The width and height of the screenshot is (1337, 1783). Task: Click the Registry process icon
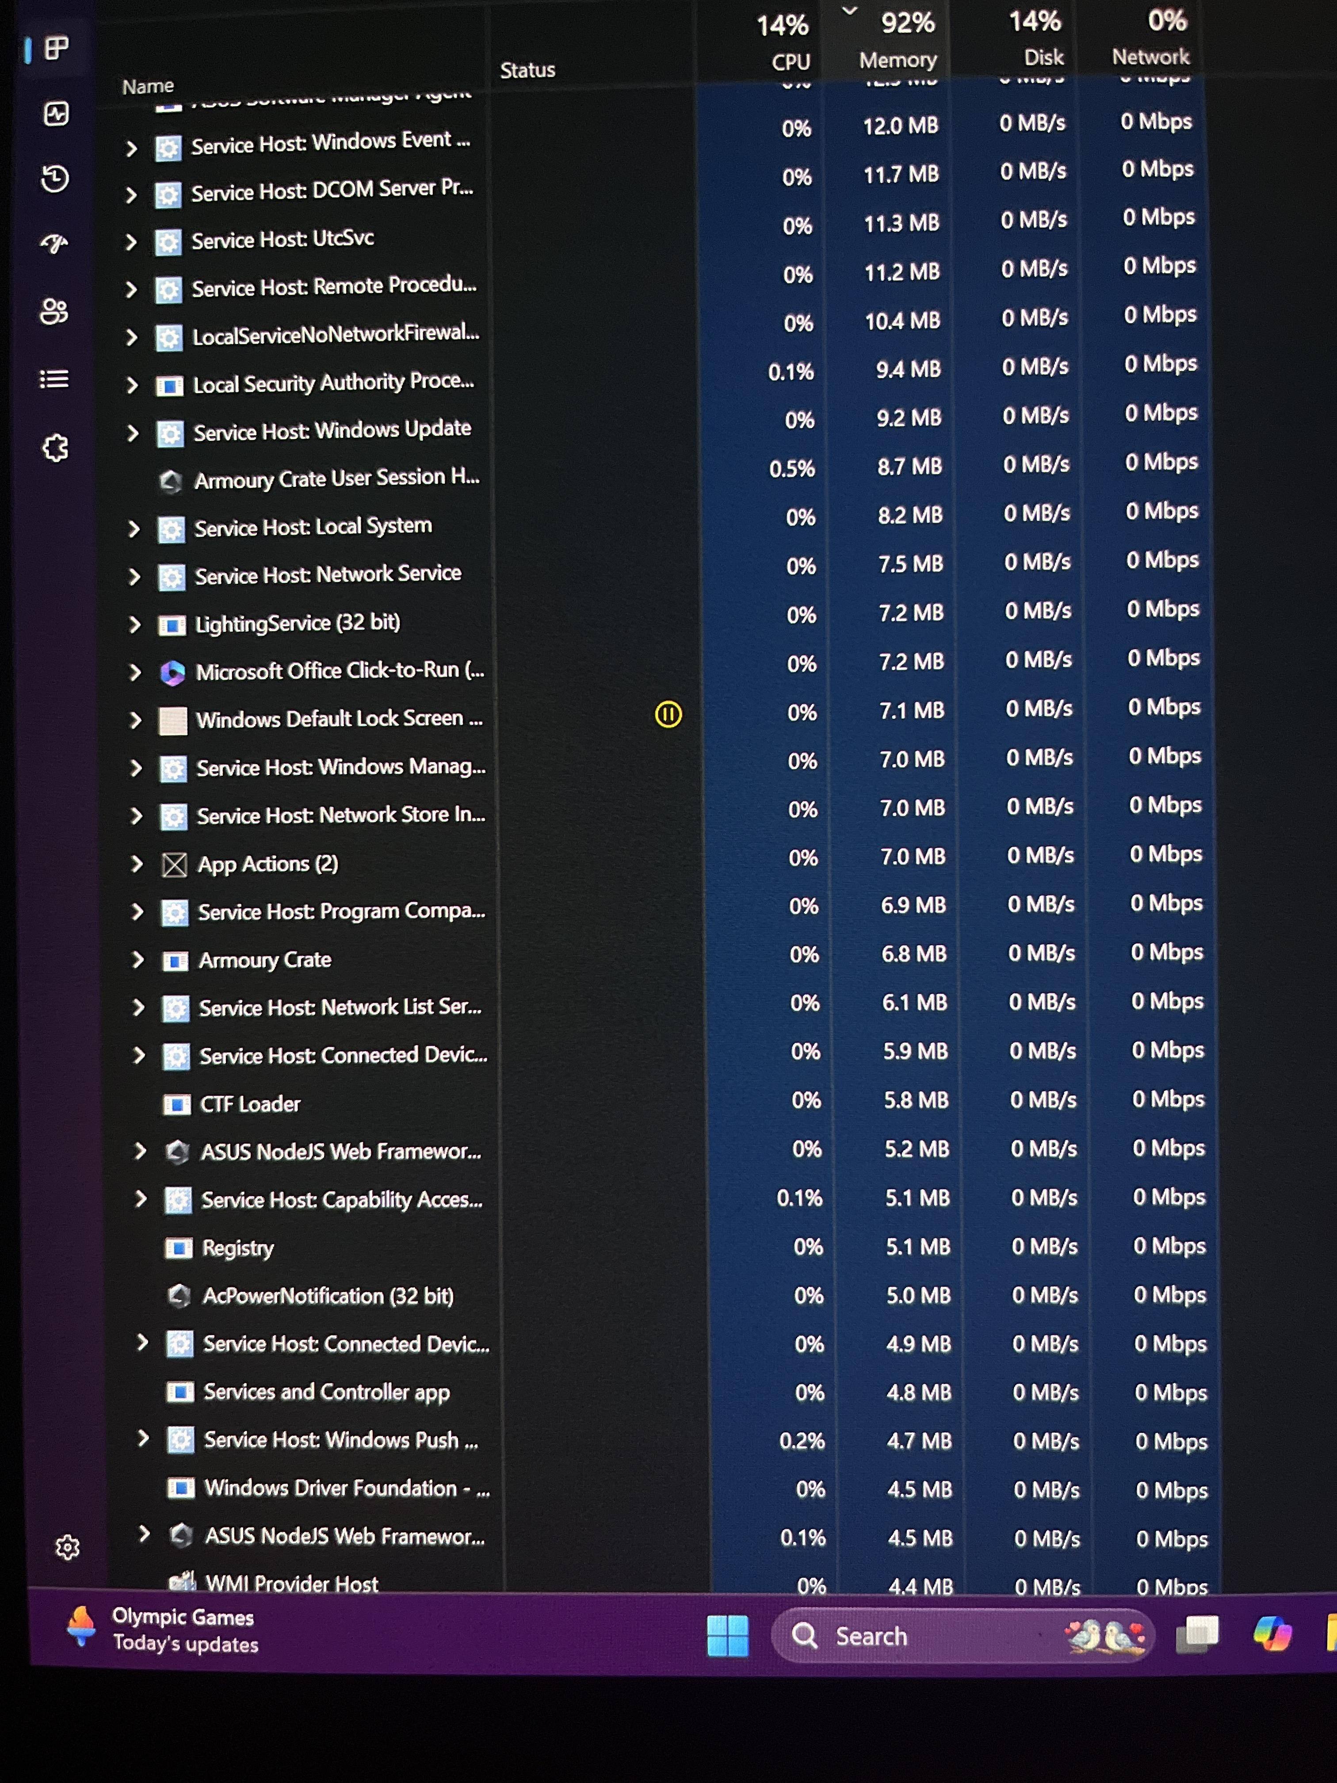click(x=178, y=1248)
